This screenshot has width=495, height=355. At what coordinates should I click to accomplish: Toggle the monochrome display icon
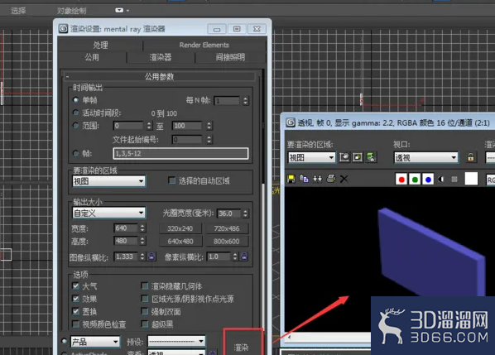(x=454, y=180)
